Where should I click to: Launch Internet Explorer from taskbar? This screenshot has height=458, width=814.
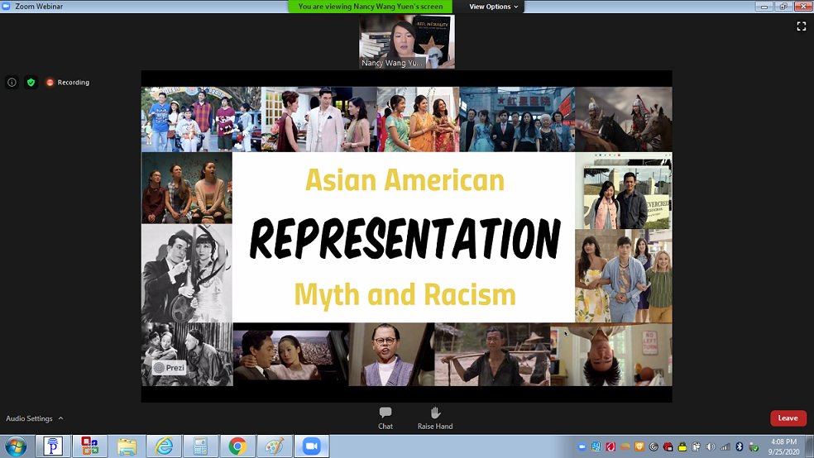point(164,446)
